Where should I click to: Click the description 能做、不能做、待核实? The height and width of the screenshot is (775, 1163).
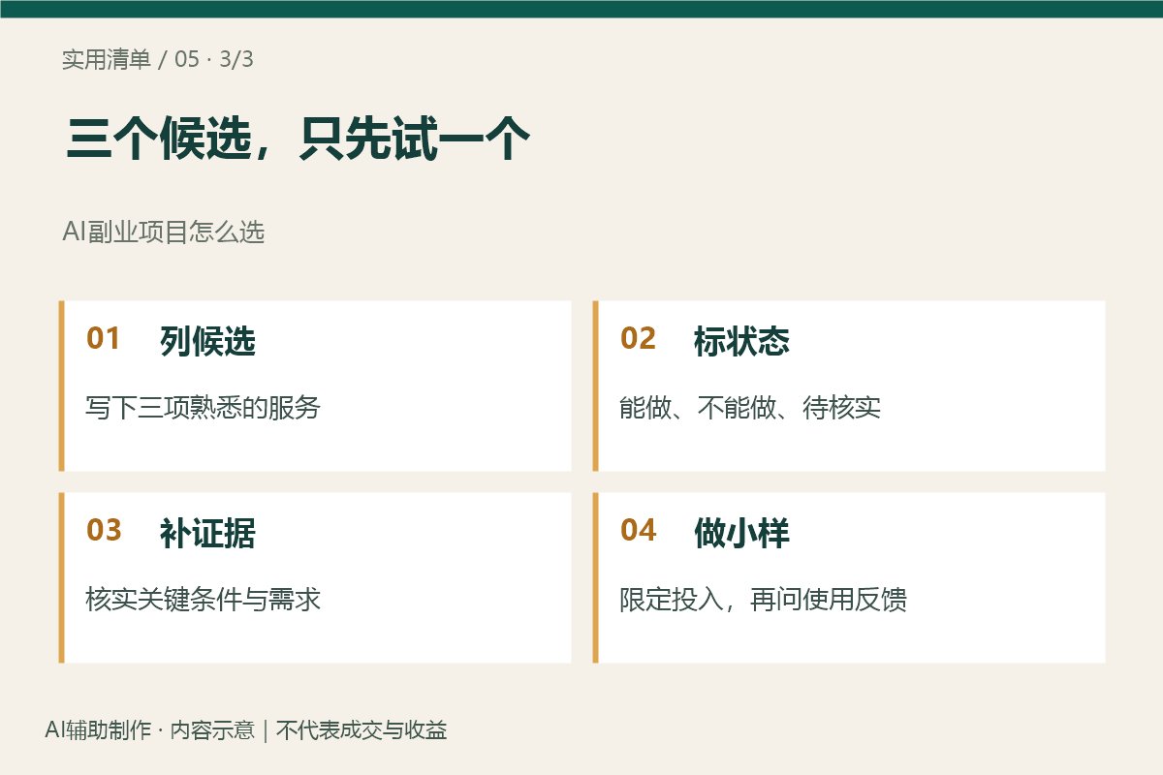(750, 407)
